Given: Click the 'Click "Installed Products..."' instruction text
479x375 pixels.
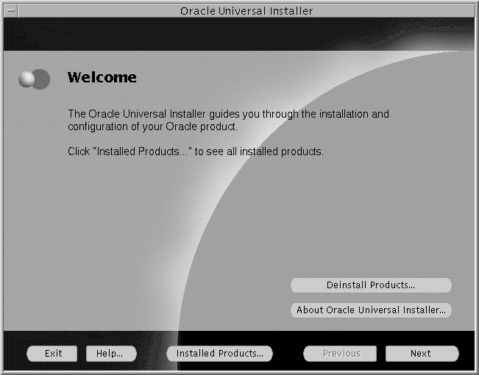Looking at the screenshot, I should (x=196, y=151).
